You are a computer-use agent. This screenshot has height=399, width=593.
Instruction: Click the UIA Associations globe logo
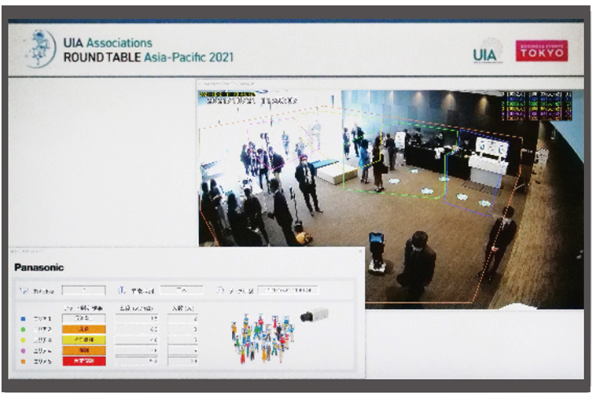point(40,48)
